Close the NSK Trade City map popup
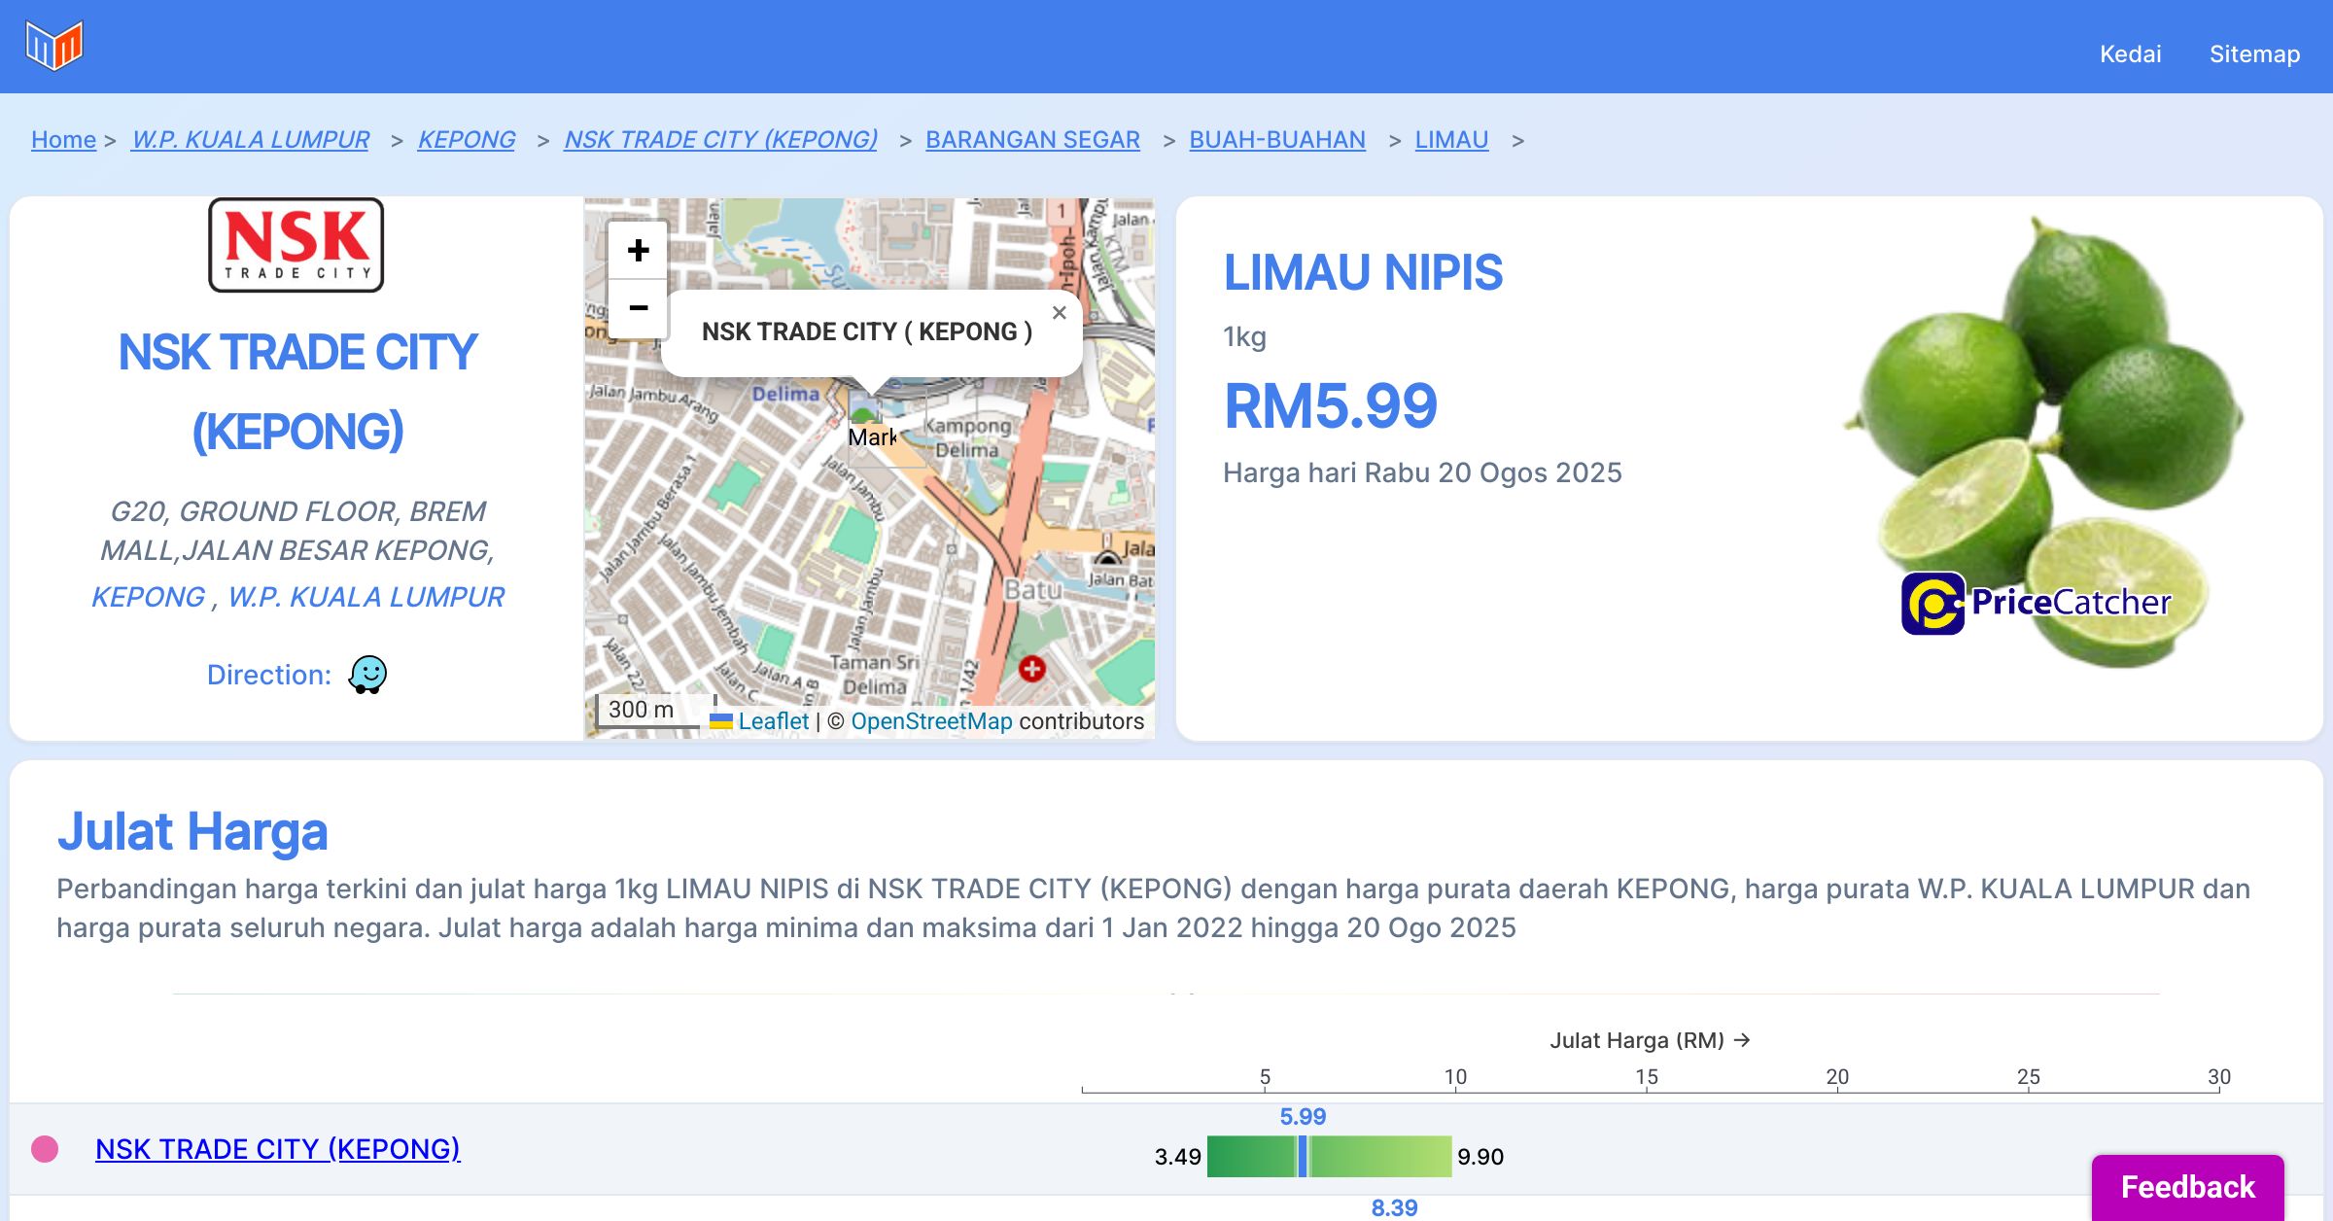The image size is (2333, 1221). click(x=1059, y=313)
